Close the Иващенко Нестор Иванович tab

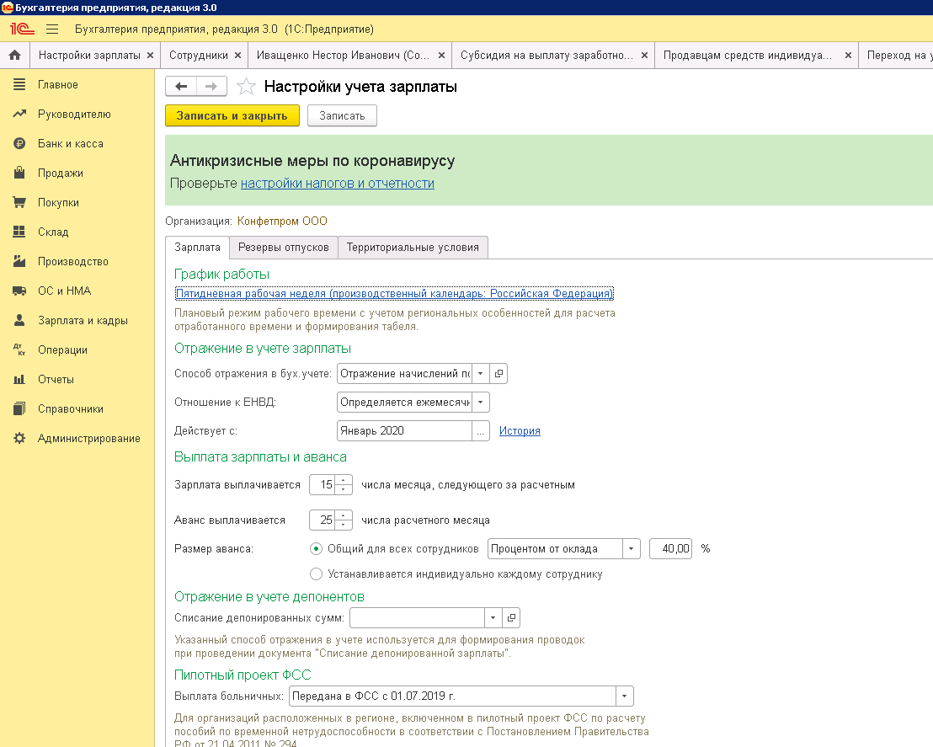pos(441,56)
